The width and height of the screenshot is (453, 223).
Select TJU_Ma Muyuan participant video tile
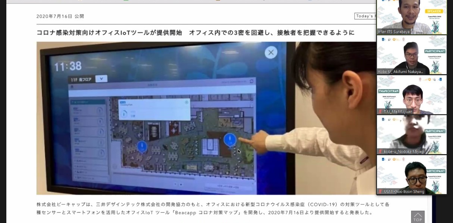411,95
